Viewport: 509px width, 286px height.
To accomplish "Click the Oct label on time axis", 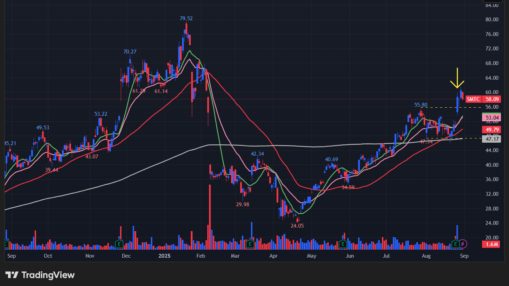I will click(x=48, y=256).
